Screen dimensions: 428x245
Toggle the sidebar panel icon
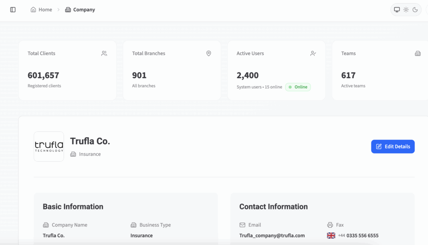13,10
